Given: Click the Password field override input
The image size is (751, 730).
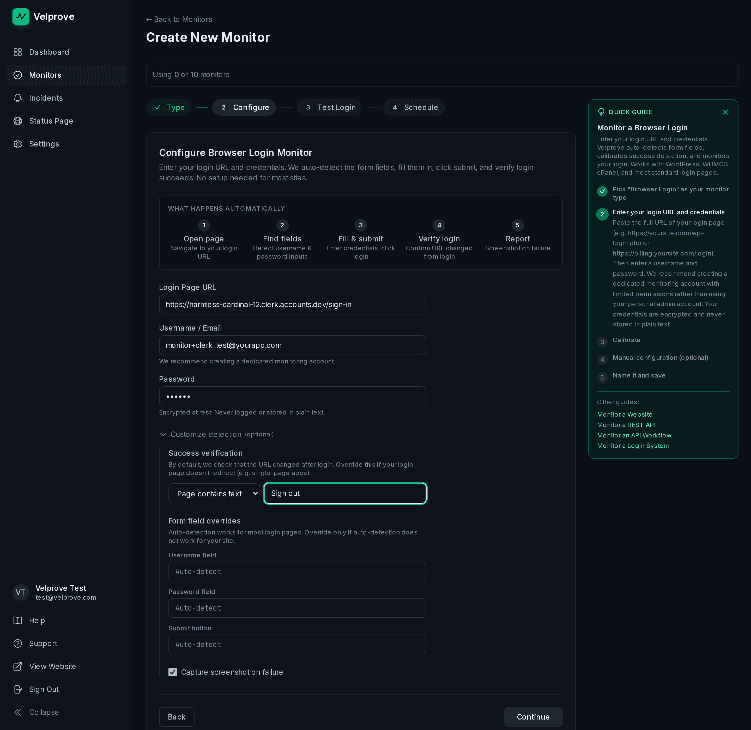Looking at the screenshot, I should click(x=297, y=608).
